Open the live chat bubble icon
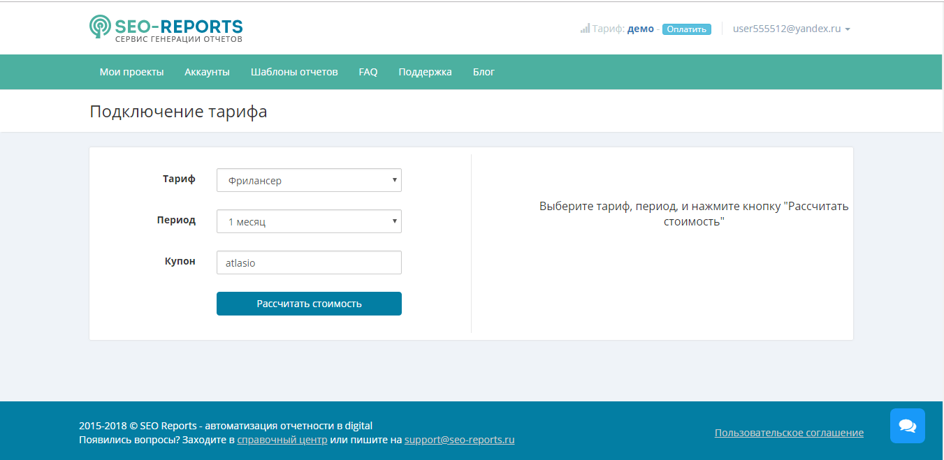This screenshot has height=460, width=944. click(907, 426)
